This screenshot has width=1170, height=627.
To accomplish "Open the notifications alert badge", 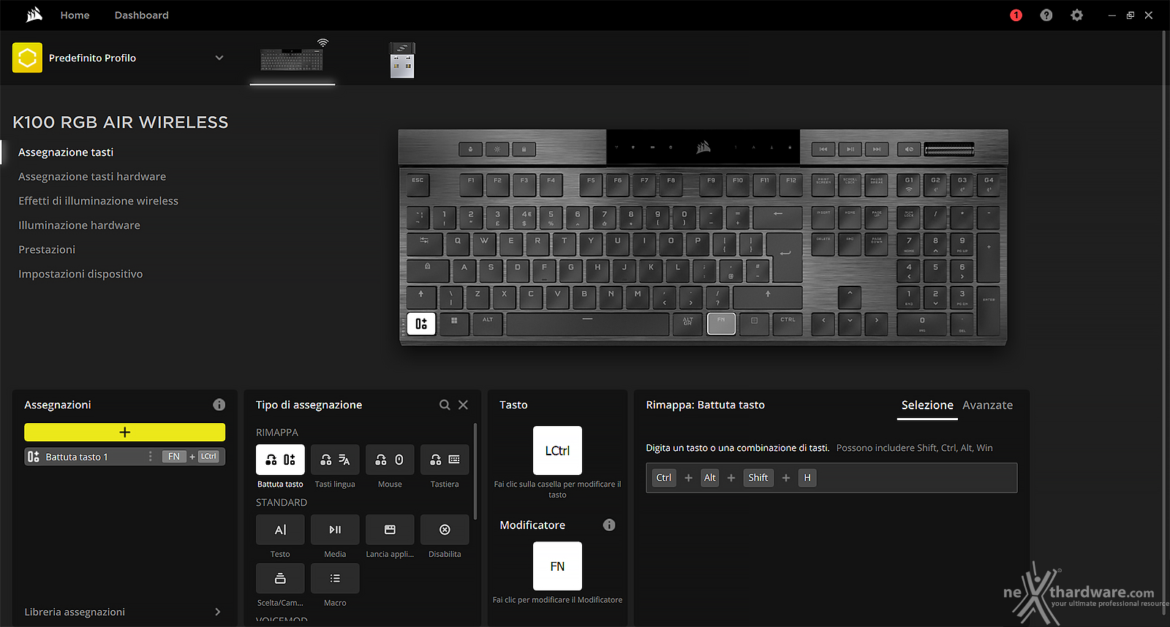I will point(1016,15).
